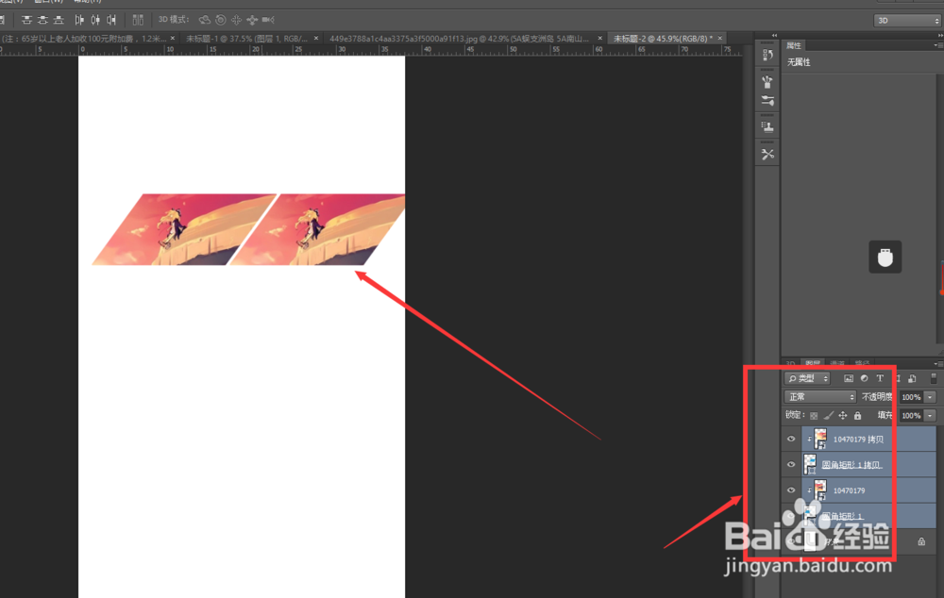Open the Tool Presets panel icon
Screen dimensions: 944x598
coord(767,154)
